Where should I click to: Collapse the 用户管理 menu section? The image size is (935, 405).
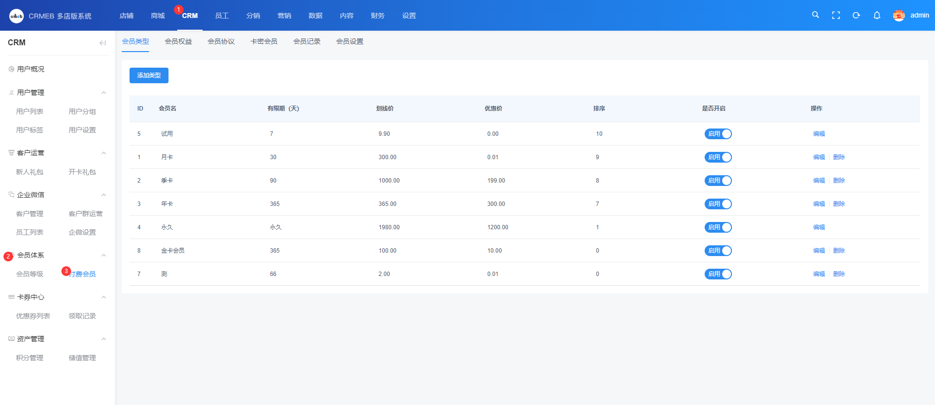pyautogui.click(x=103, y=92)
